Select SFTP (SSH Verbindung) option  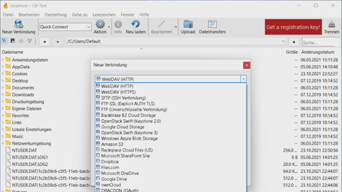point(171,98)
